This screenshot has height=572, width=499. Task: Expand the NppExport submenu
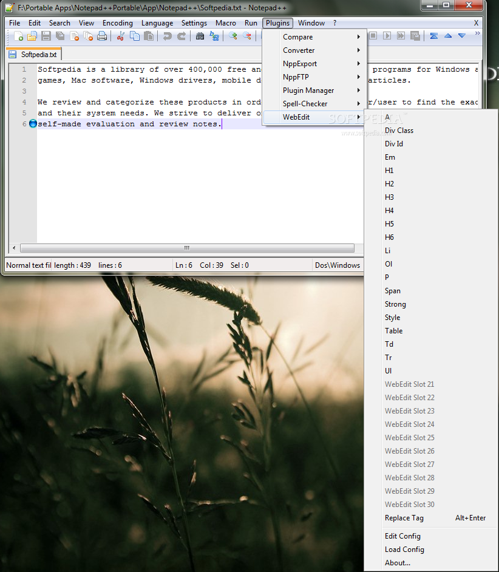(x=314, y=64)
